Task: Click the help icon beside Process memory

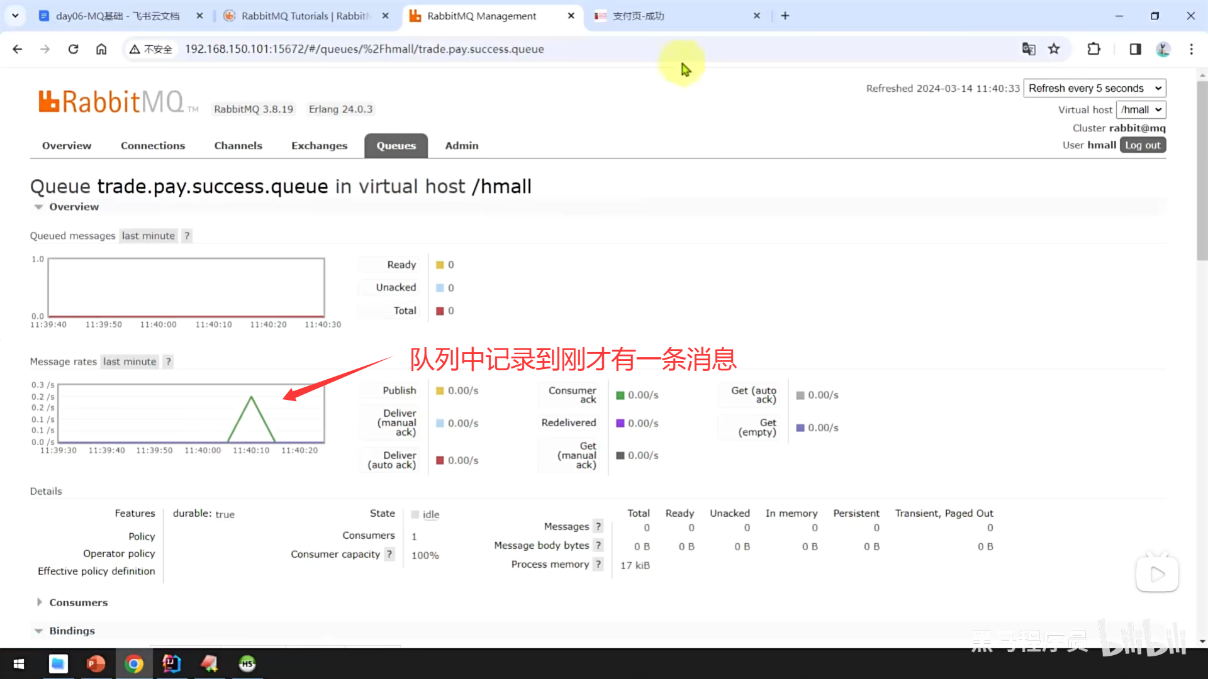Action: click(x=598, y=565)
